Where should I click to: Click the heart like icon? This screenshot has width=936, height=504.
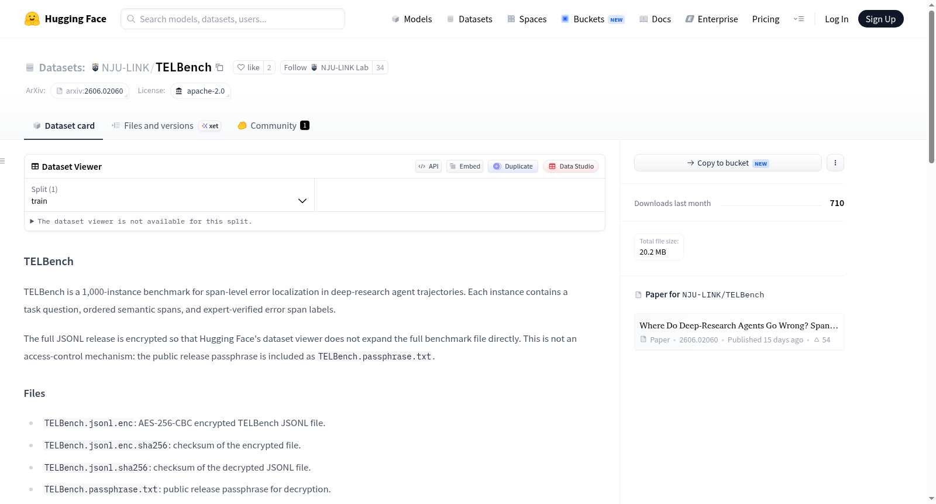(x=241, y=67)
